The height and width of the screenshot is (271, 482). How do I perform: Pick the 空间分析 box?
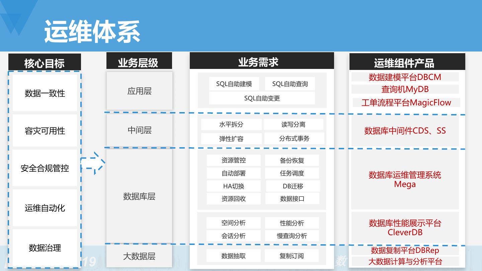coord(233,223)
